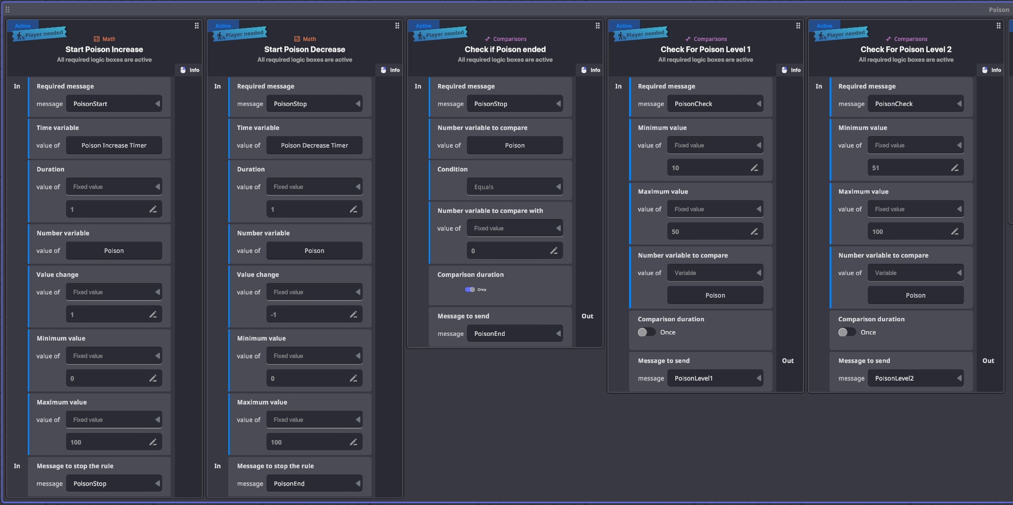This screenshot has height=505, width=1013.
Task: Toggle Once switch in Check For Poison Level 2
Action: click(x=847, y=333)
